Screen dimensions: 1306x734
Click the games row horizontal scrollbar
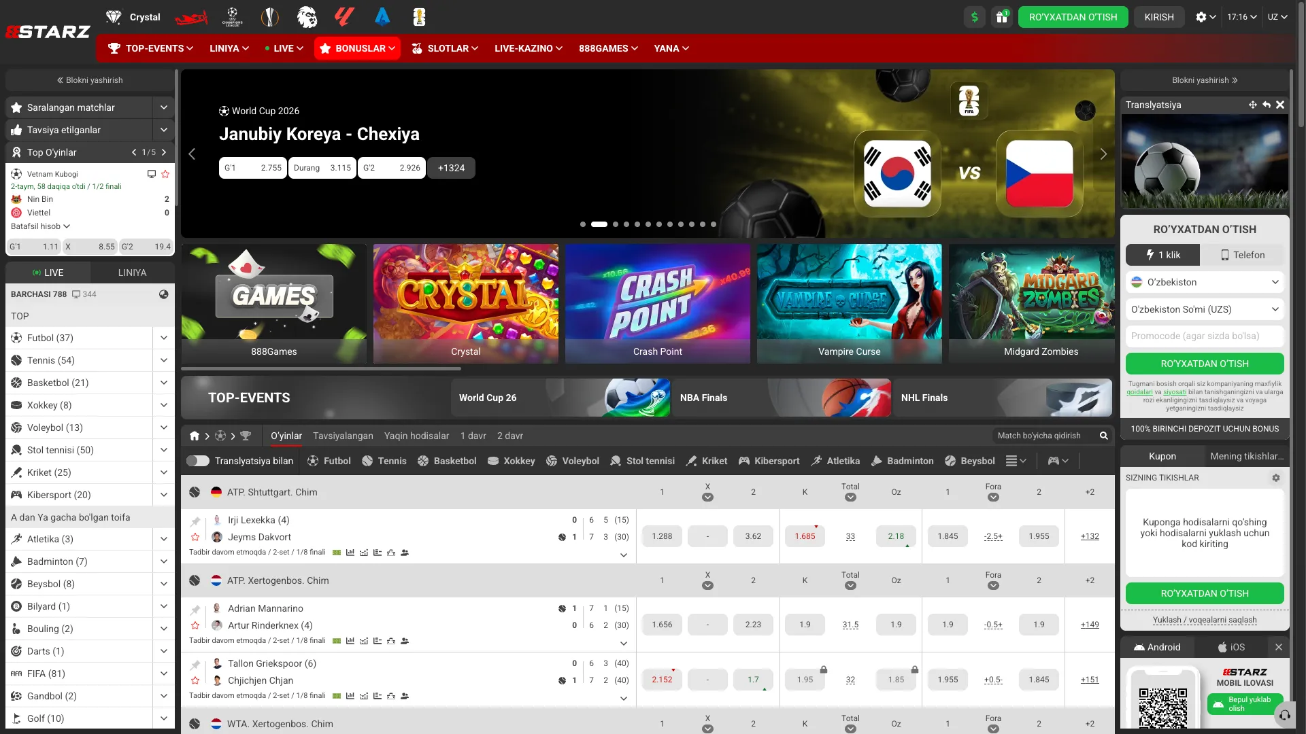tap(321, 368)
